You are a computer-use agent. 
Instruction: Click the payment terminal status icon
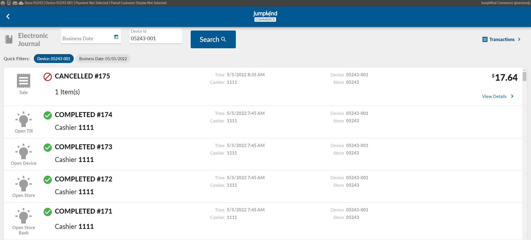(9, 3)
